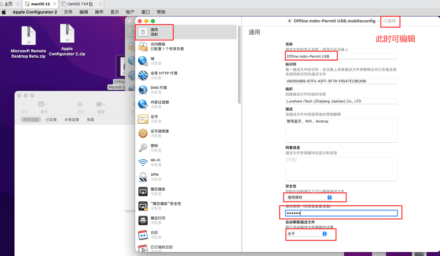Open the 证书透明度 gear icon
The image size is (440, 256).
[143, 133]
